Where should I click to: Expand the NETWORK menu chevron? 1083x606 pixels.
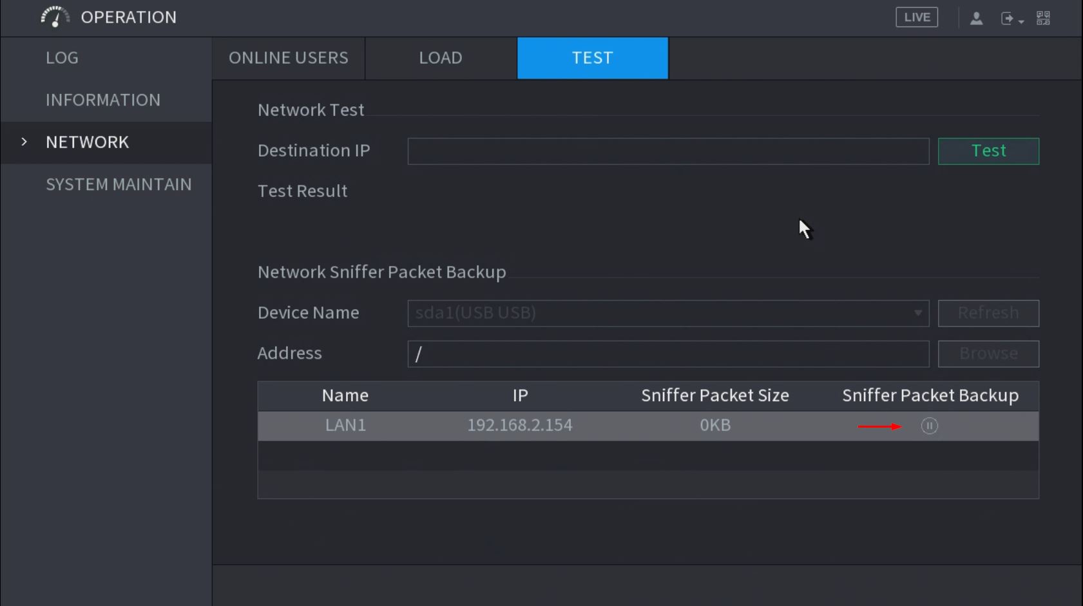click(24, 142)
